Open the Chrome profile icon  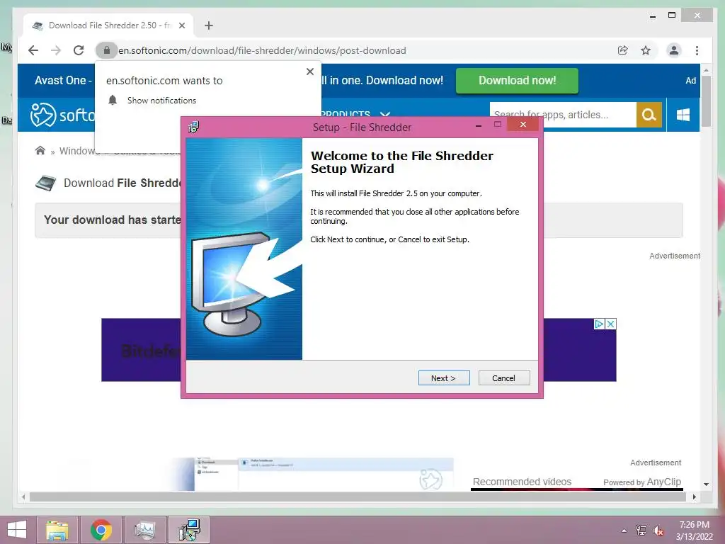(x=674, y=50)
